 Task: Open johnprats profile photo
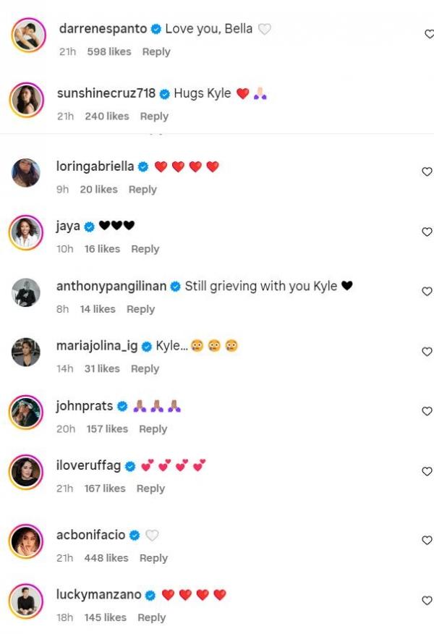click(27, 413)
